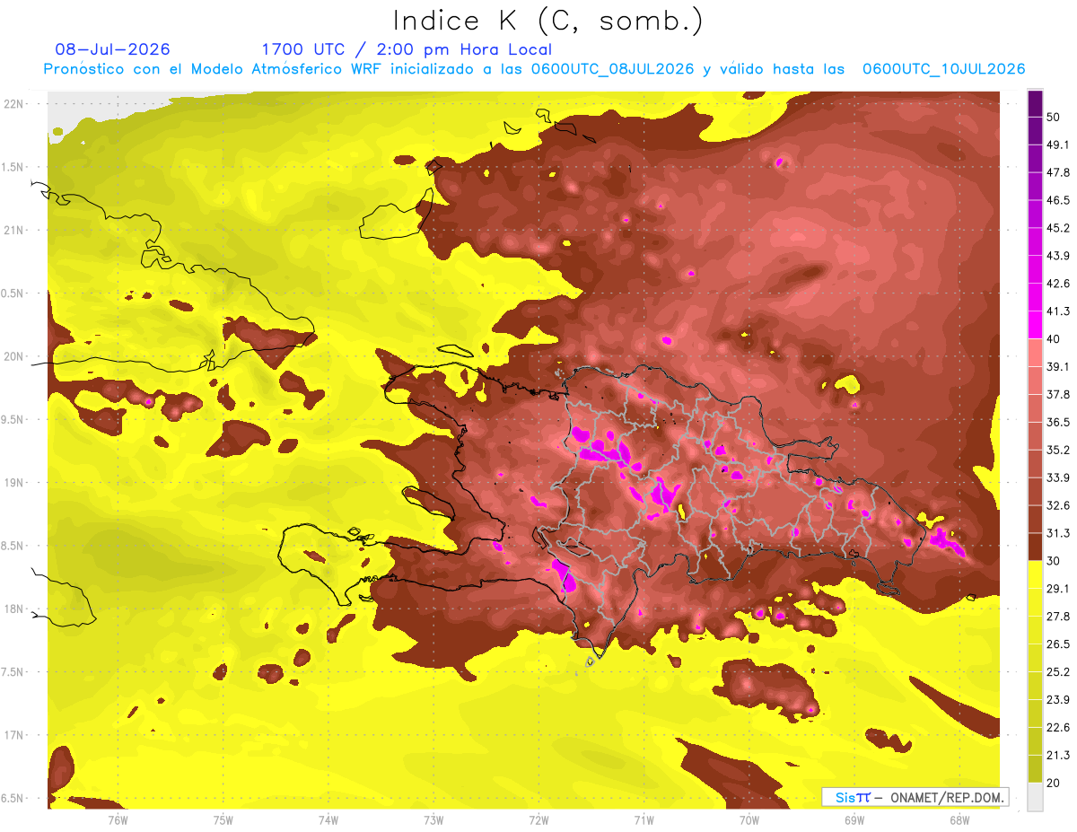Select the date label "08-Jul-2026"
Viewport: 1077px width, 832px height.
(x=112, y=49)
